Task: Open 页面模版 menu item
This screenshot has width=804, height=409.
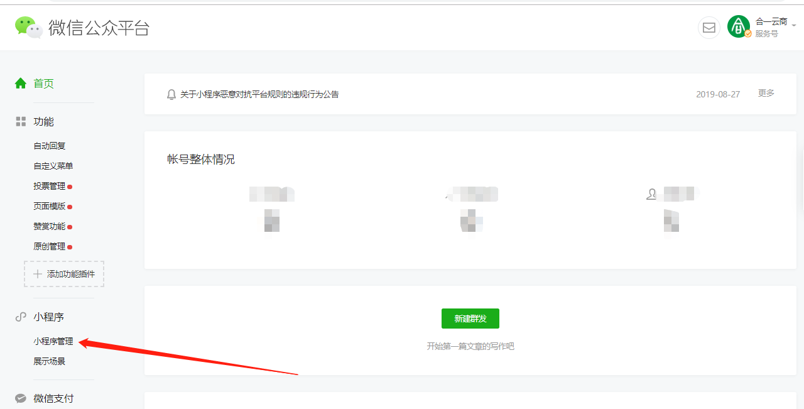Action: [50, 206]
